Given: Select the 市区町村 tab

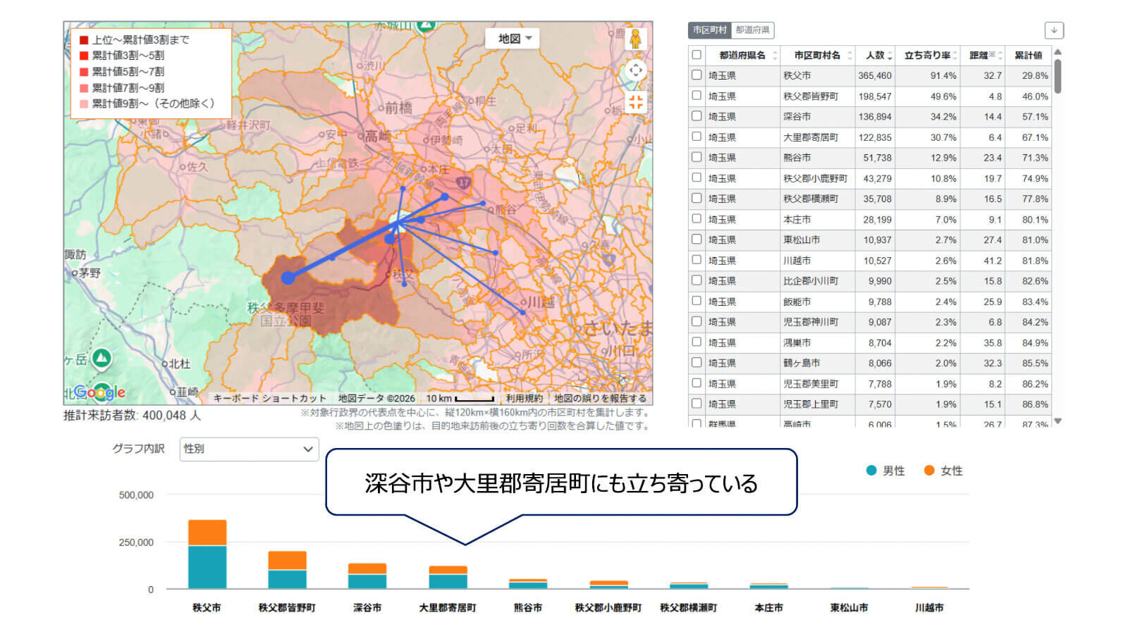Looking at the screenshot, I should (709, 30).
